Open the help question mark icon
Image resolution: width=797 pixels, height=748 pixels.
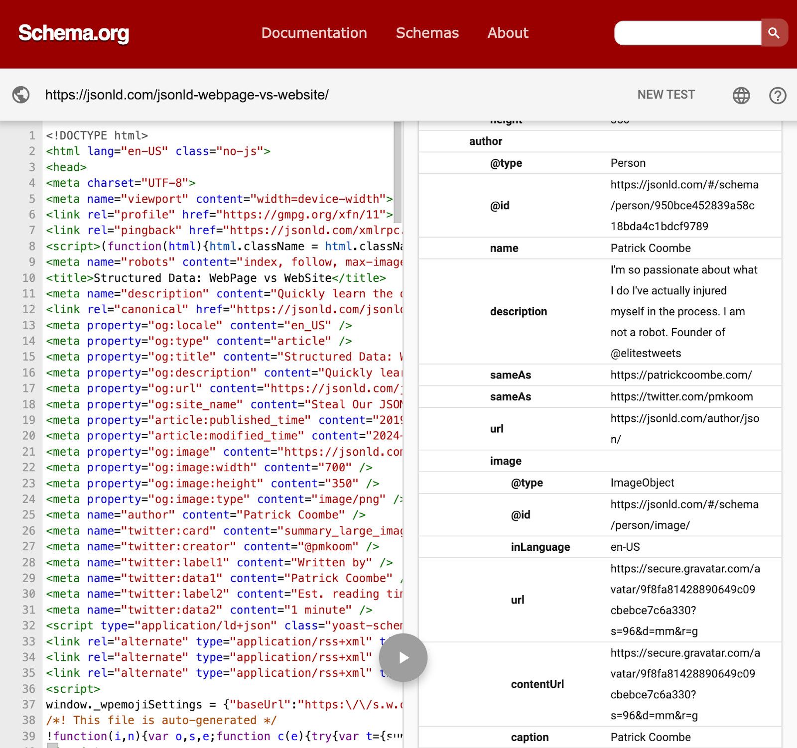click(777, 95)
